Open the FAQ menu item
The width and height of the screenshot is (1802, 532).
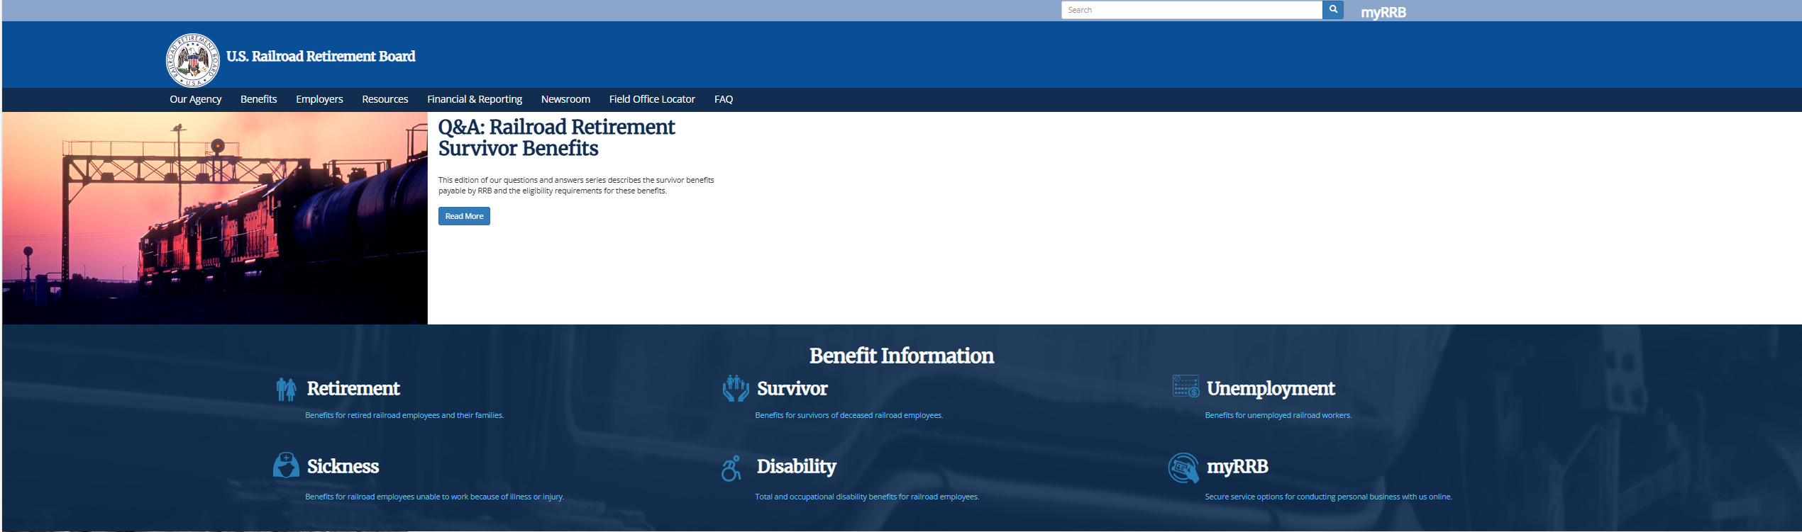[724, 99]
